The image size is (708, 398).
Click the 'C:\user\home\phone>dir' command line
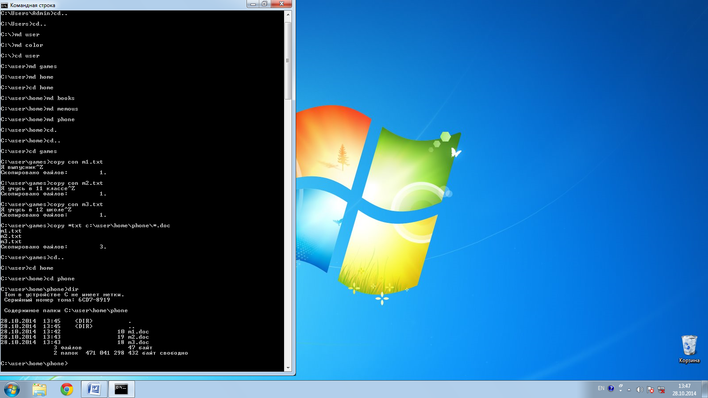(40, 289)
